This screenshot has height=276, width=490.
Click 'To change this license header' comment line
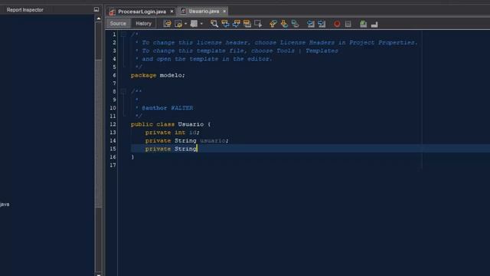pos(279,43)
